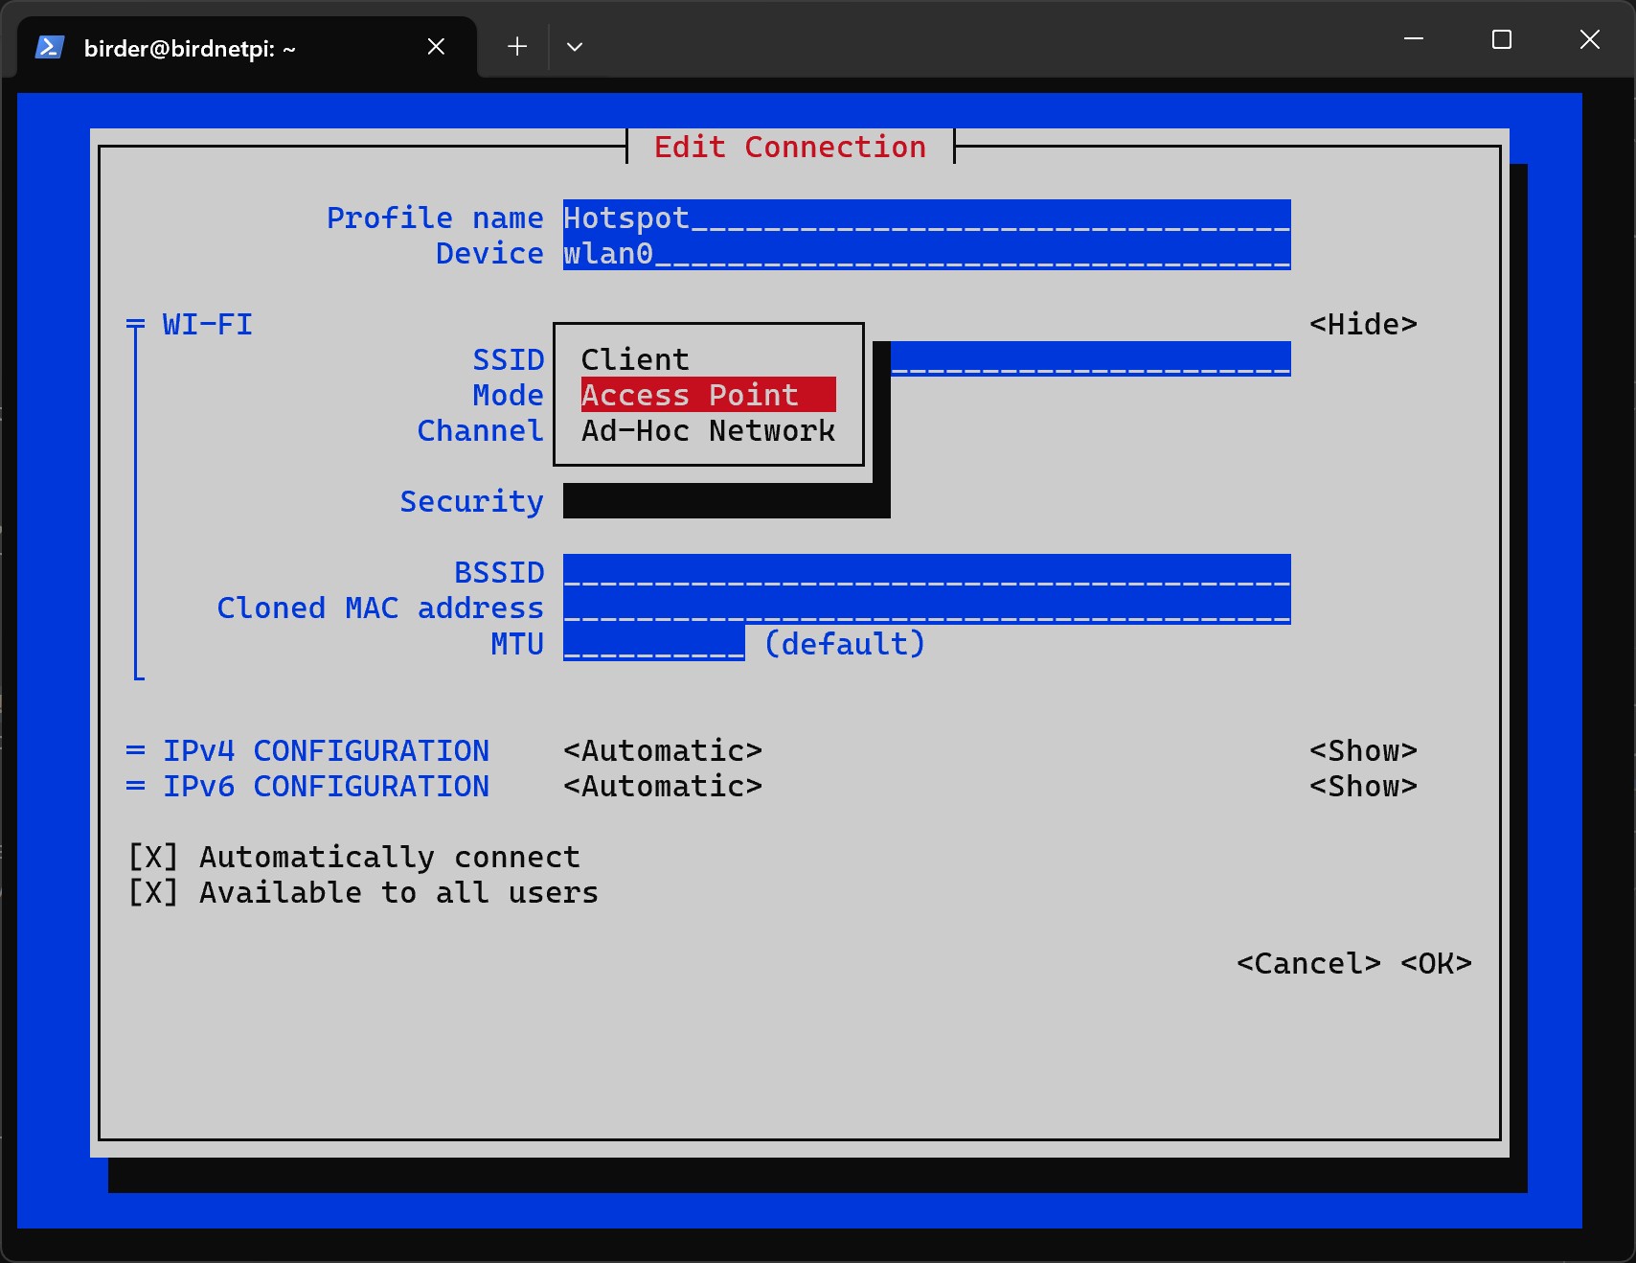Click the PowerShell icon in the terminal tab
This screenshot has height=1263, width=1636.
pos(49,47)
